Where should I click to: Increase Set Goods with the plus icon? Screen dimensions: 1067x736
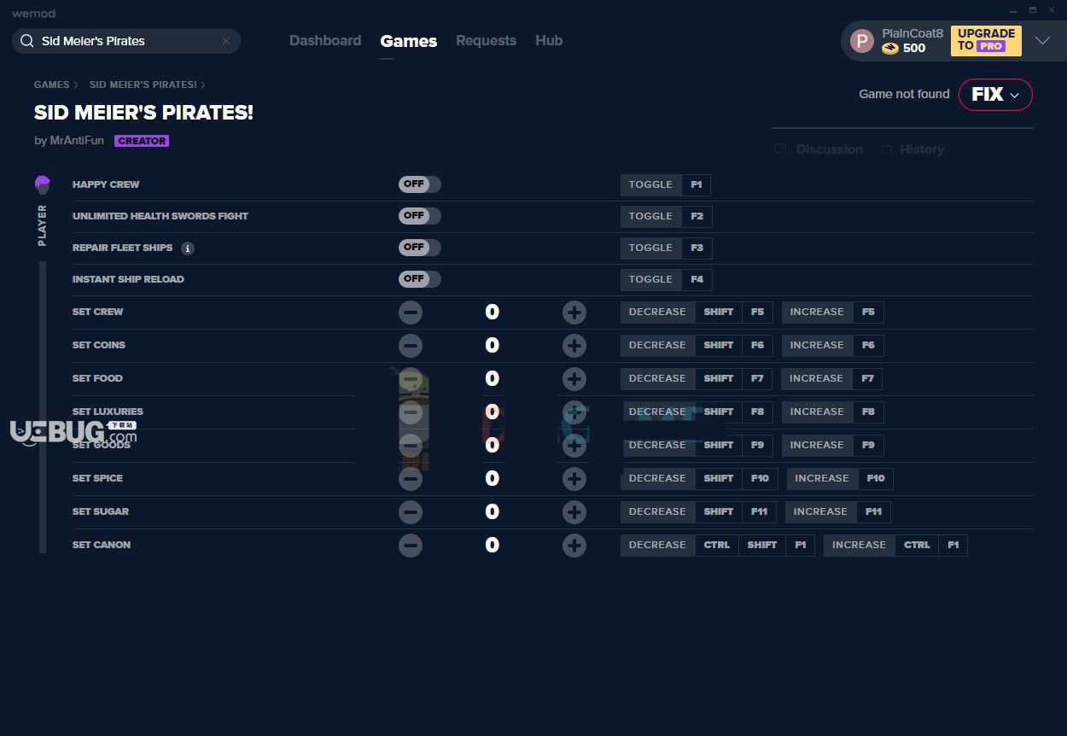[x=574, y=446]
